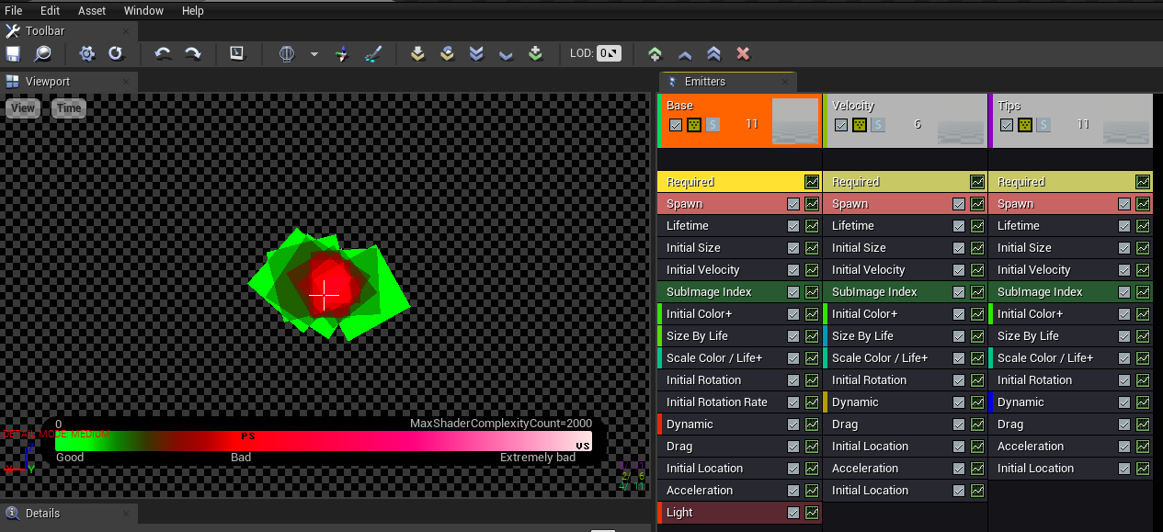Click the Undo arrow icon

pos(163,53)
